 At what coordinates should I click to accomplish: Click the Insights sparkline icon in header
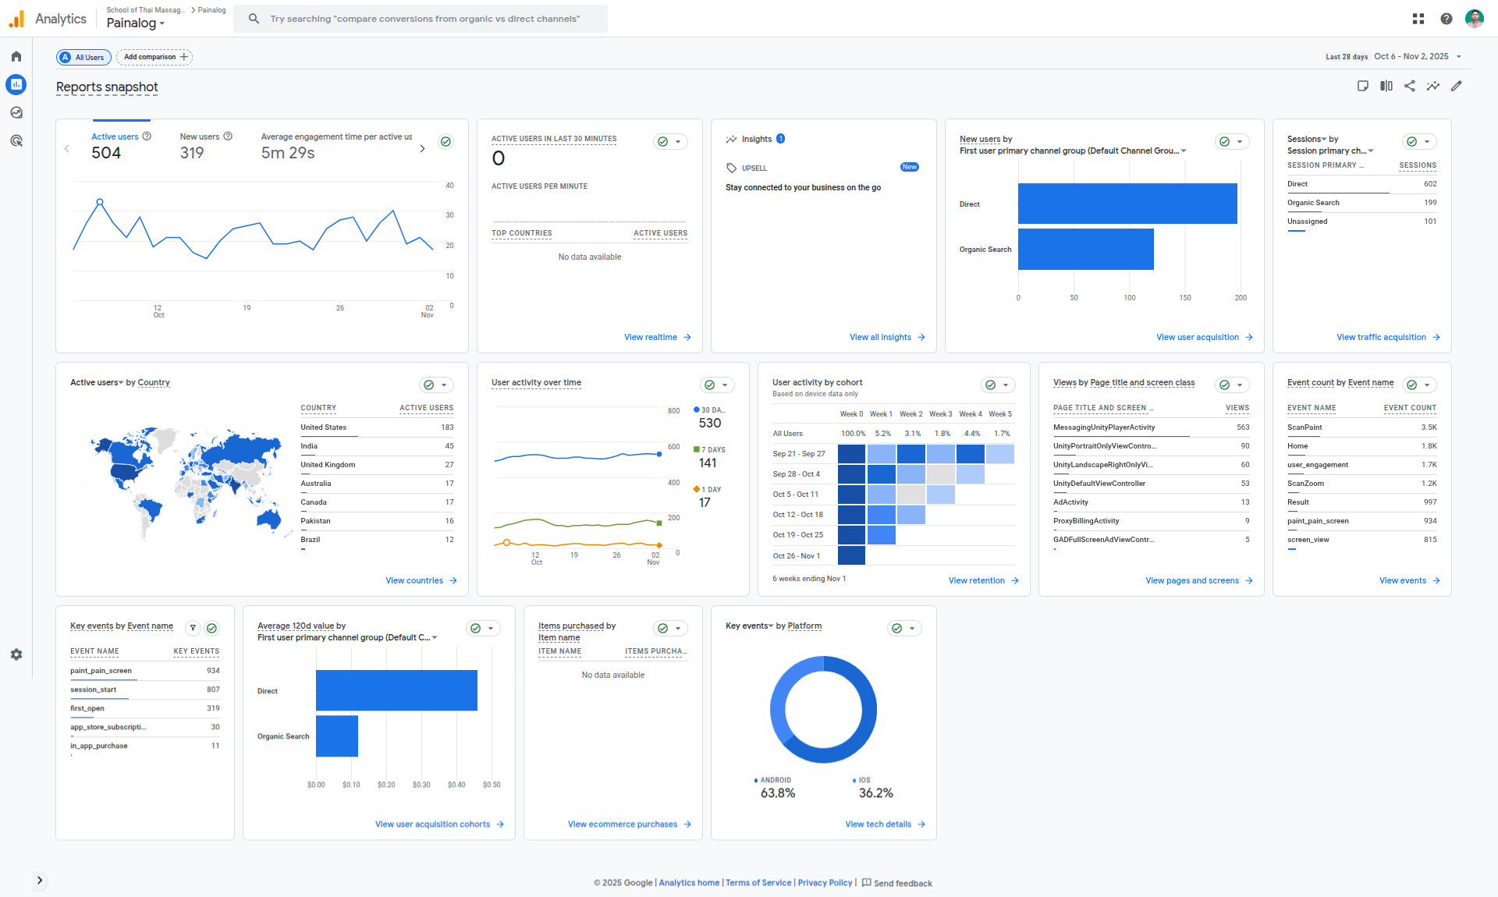[1433, 87]
